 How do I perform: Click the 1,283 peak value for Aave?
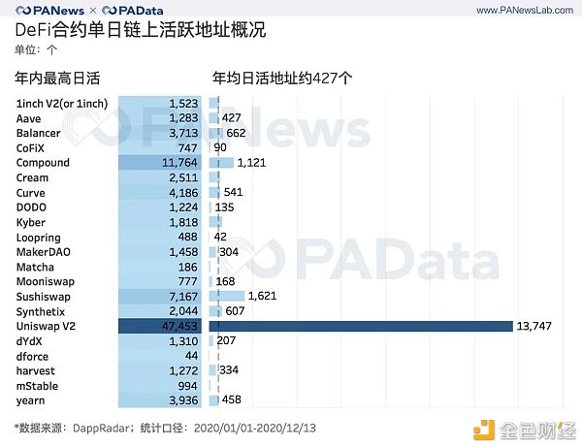[183, 118]
